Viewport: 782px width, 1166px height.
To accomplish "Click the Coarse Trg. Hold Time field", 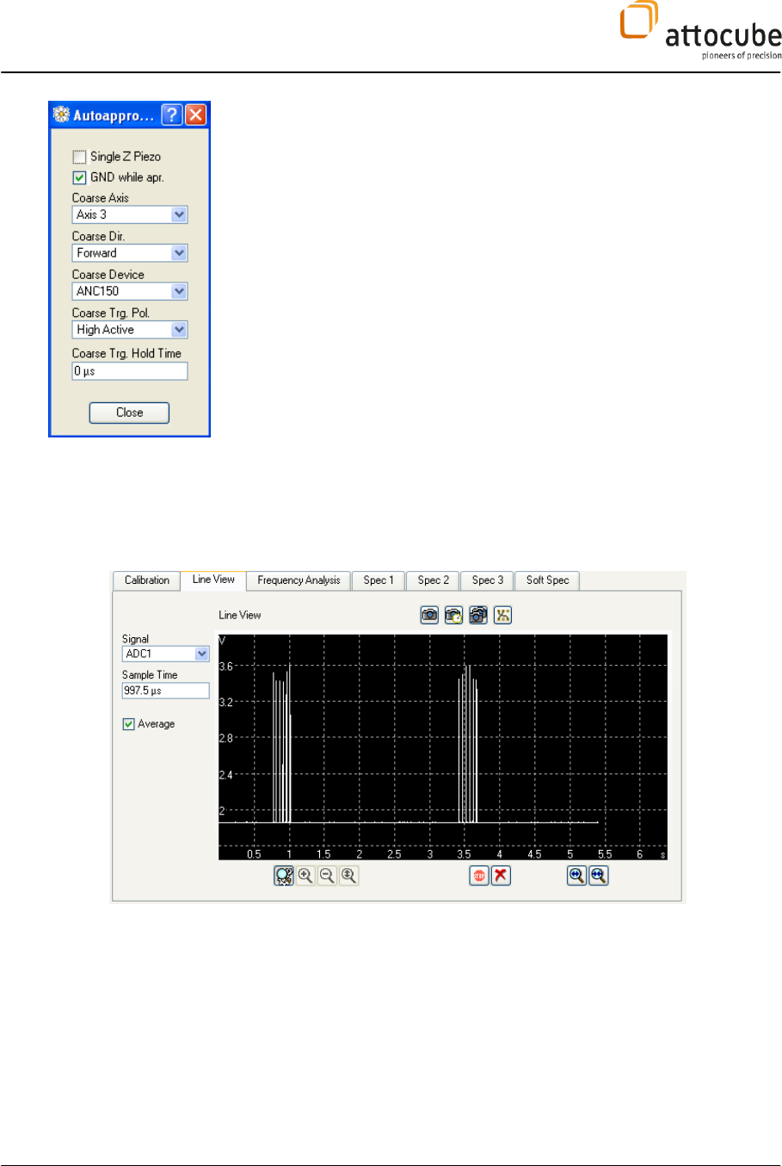I will tap(130, 371).
